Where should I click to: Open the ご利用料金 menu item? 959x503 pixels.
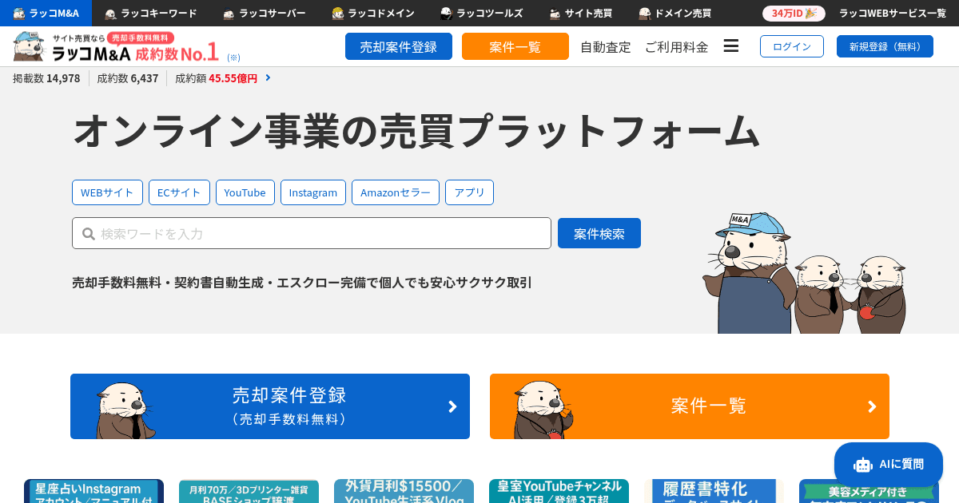tap(676, 47)
